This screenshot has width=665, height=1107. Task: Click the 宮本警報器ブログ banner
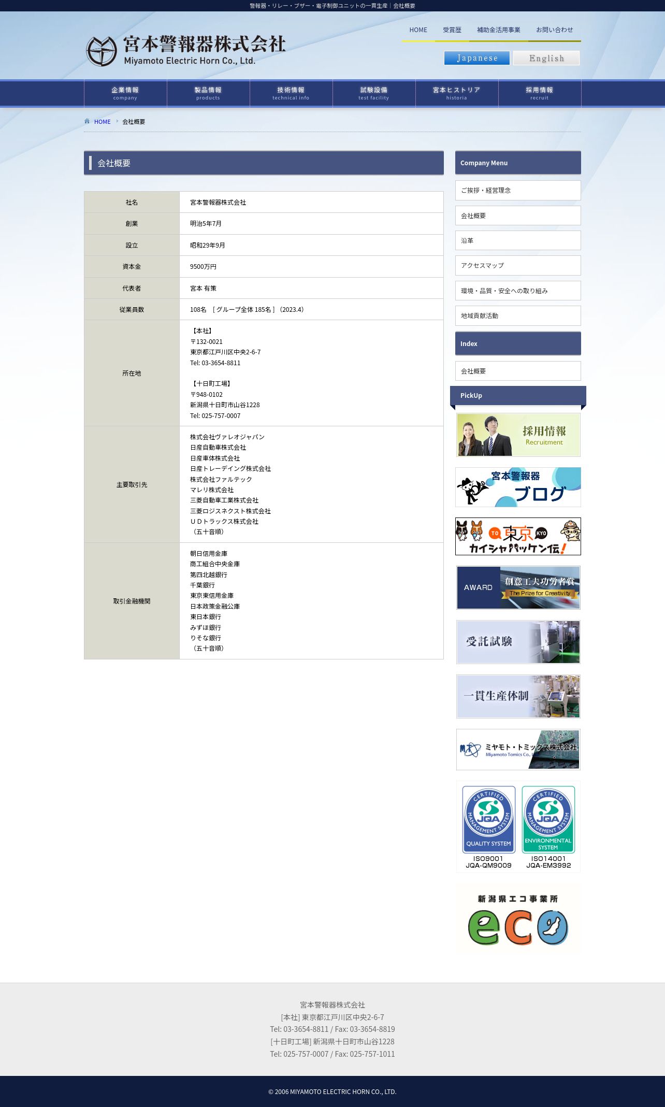click(518, 487)
